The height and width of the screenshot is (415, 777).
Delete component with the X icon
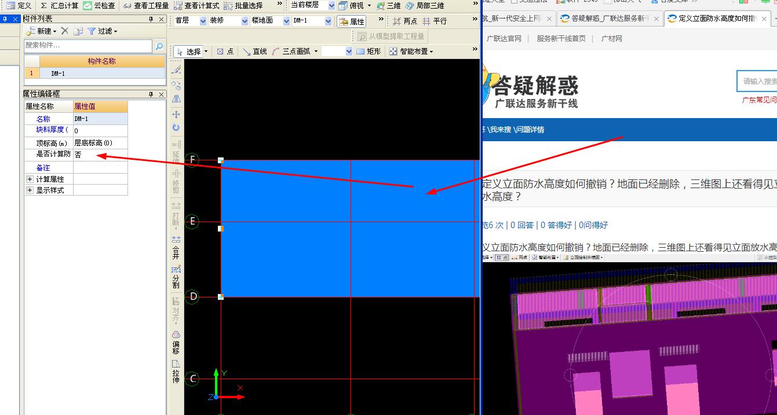(x=65, y=31)
